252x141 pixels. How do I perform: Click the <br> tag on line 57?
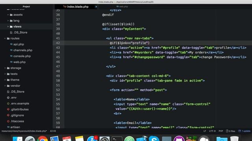coord(117,114)
